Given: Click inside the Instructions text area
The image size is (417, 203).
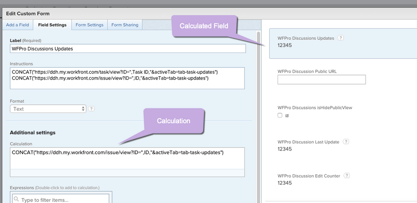Looking at the screenshot, I should (127, 78).
